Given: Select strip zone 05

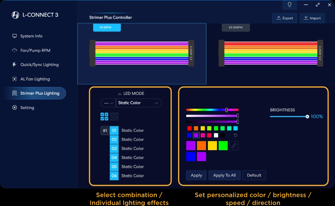Looking at the screenshot, I should tap(114, 167).
